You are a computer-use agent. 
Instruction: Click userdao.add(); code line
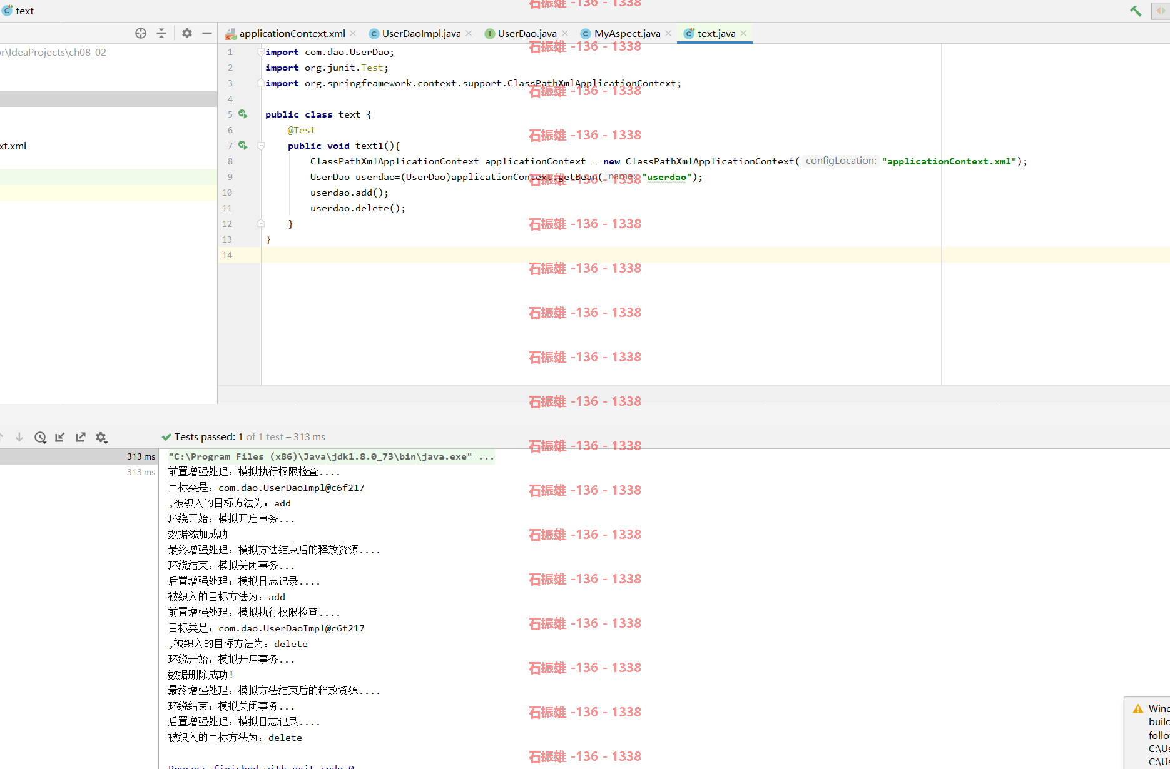click(x=349, y=193)
